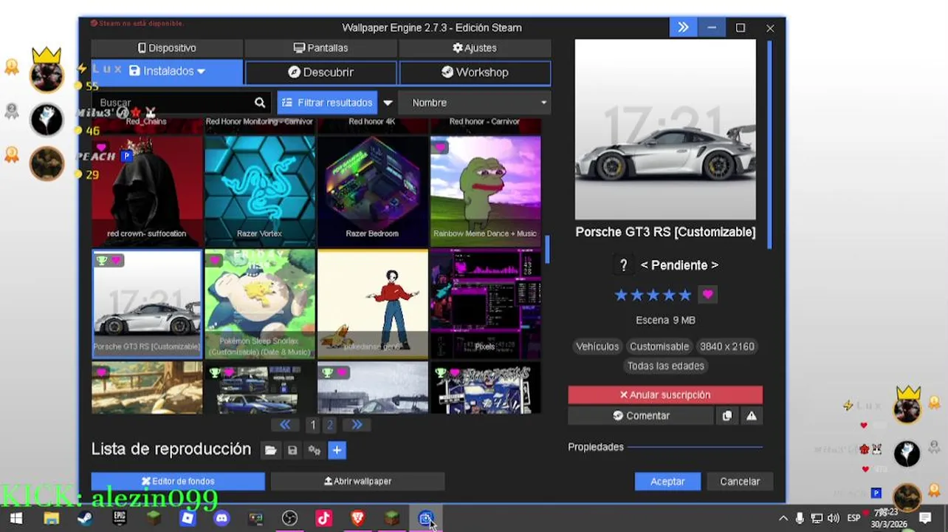
Task: Click Todas las edades tag
Action: click(x=666, y=366)
